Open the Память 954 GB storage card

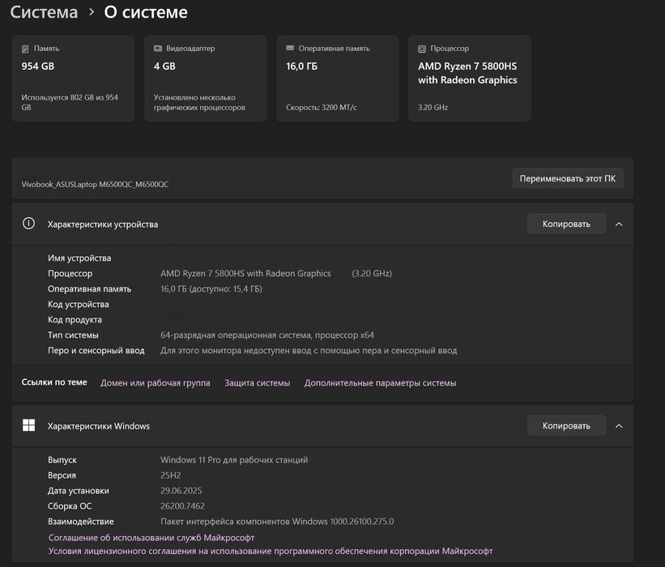(73, 79)
